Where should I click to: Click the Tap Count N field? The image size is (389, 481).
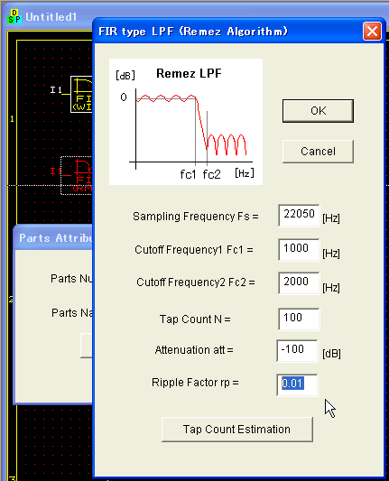point(299,319)
